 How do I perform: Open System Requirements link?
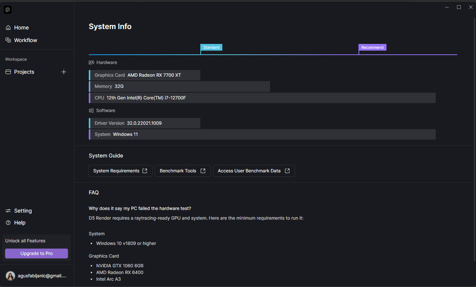(120, 171)
